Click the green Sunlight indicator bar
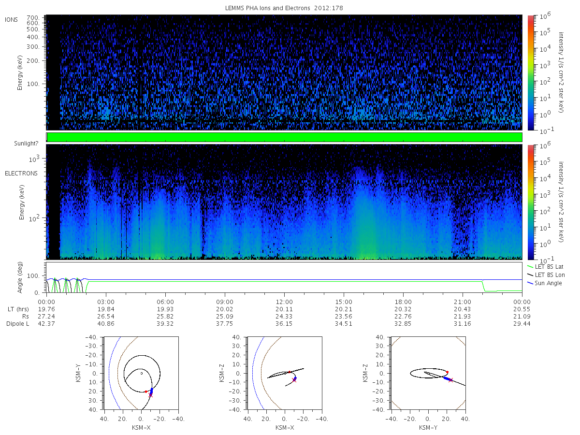The height and width of the screenshot is (435, 580). click(x=284, y=137)
